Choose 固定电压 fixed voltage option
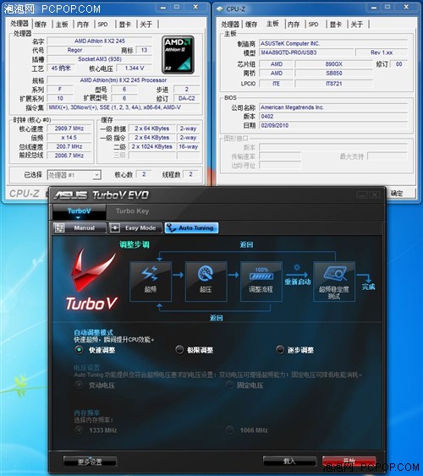Image resolution: width=423 pixels, height=476 pixels. [229, 386]
